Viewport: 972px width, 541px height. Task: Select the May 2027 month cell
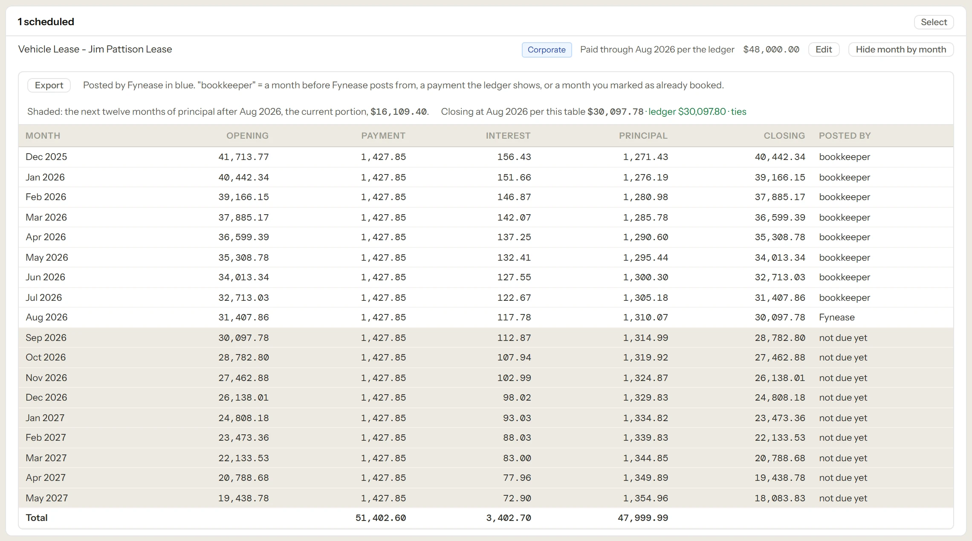click(x=46, y=498)
